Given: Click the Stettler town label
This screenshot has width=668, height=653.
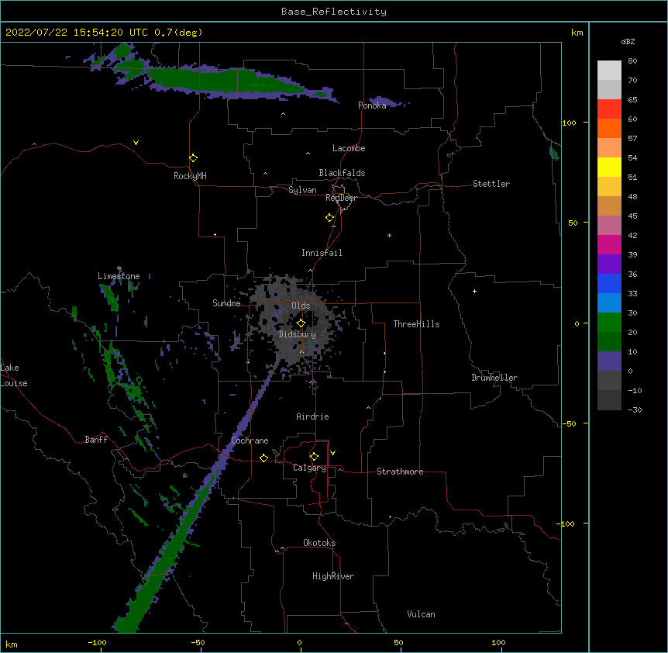Looking at the screenshot, I should coord(491,184).
